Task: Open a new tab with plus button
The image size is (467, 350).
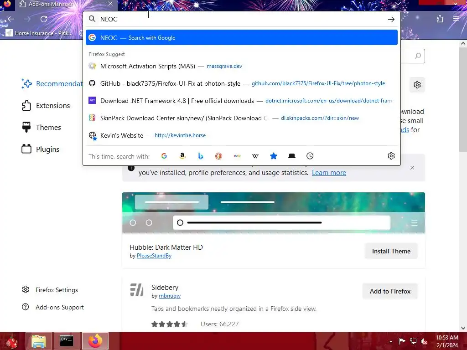Action: point(125,4)
